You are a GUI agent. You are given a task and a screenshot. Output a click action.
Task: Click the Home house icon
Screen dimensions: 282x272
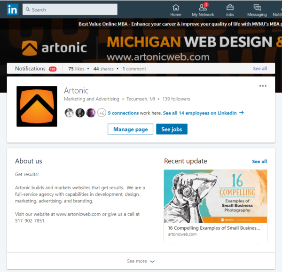(x=176, y=8)
